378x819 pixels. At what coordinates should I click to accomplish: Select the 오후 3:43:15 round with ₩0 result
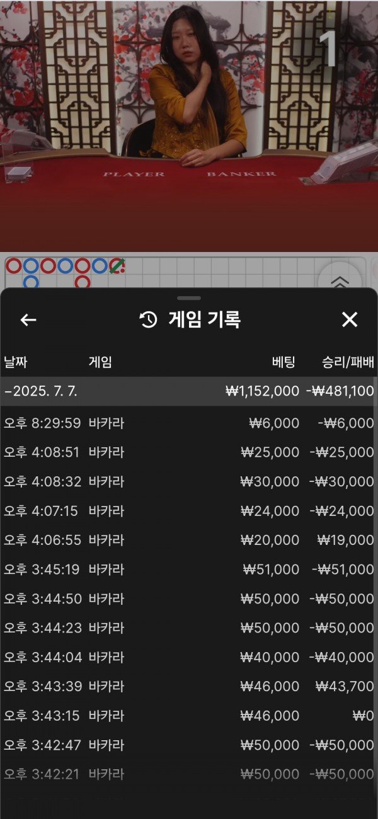click(189, 716)
